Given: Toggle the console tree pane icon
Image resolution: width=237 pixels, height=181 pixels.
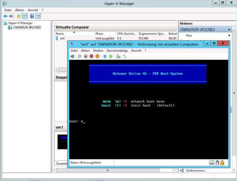Looking at the screenshot, I should (x=25, y=16).
